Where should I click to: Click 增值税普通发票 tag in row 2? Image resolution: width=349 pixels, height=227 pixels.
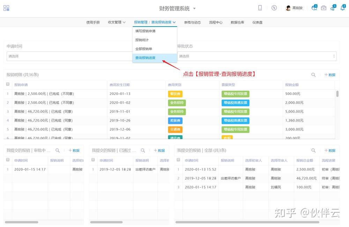point(236,103)
